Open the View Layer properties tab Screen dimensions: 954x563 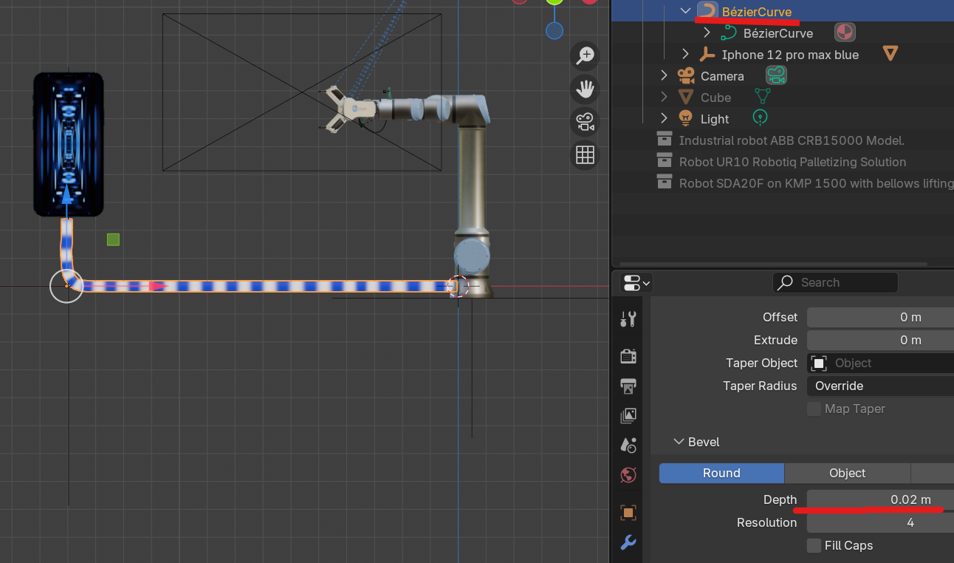point(628,415)
